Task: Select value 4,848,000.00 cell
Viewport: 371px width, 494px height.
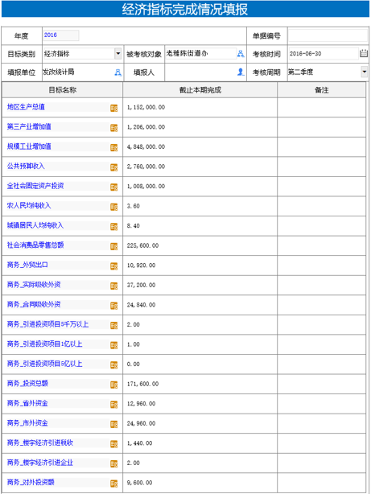Action: 200,146
